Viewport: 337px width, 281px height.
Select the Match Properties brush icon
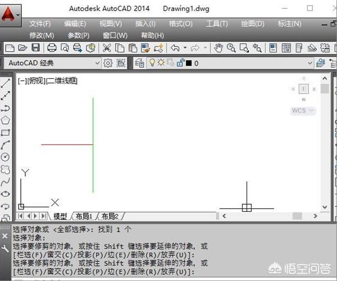point(145,48)
